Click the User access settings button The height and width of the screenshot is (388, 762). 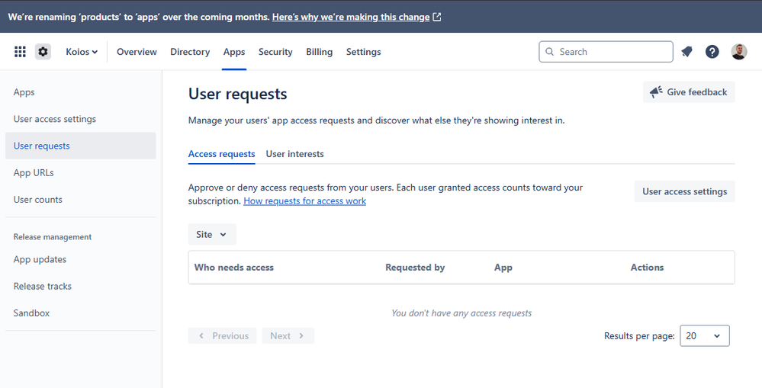(685, 191)
